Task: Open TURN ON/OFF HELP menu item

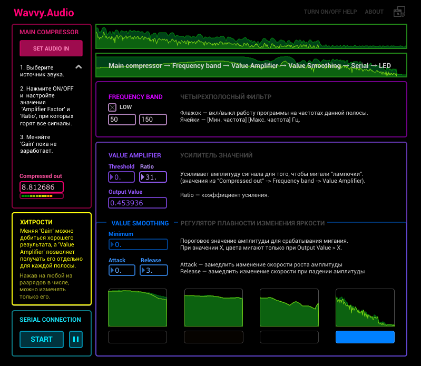Action: (330, 12)
